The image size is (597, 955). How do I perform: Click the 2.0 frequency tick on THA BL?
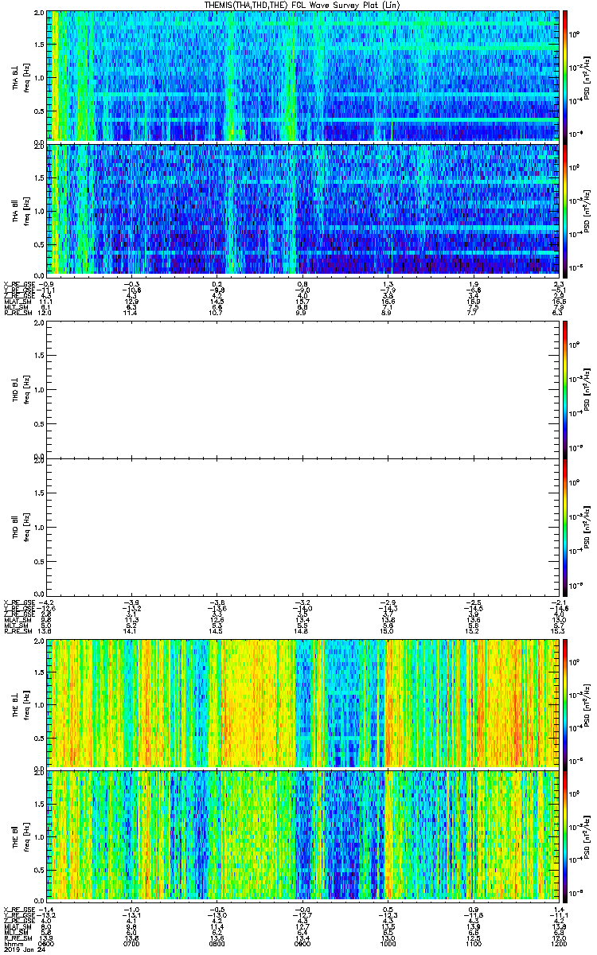(39, 14)
